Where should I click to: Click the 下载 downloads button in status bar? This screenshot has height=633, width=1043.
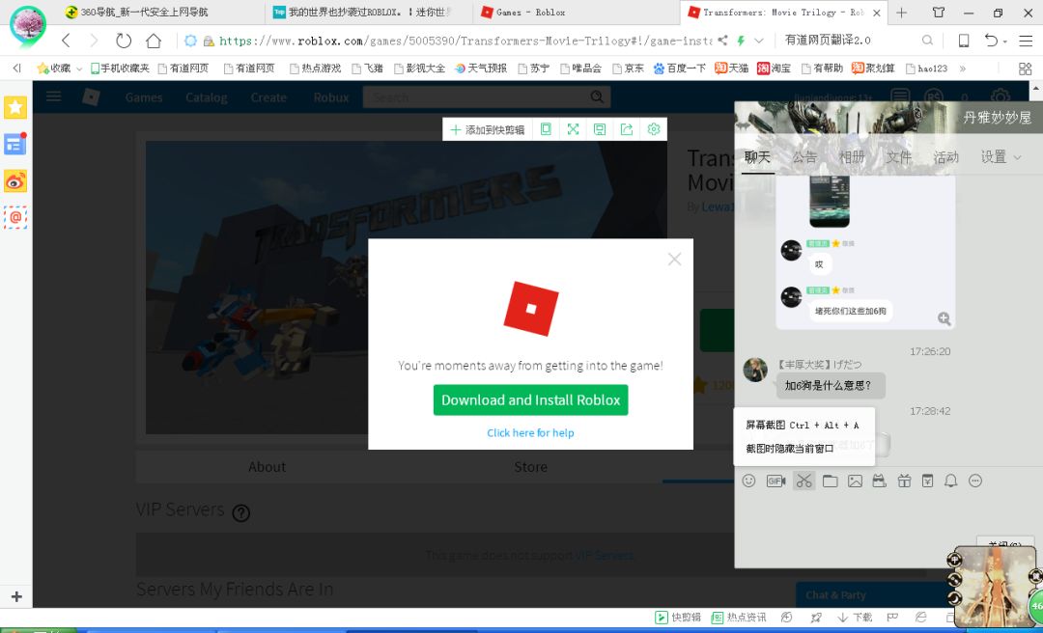856,618
